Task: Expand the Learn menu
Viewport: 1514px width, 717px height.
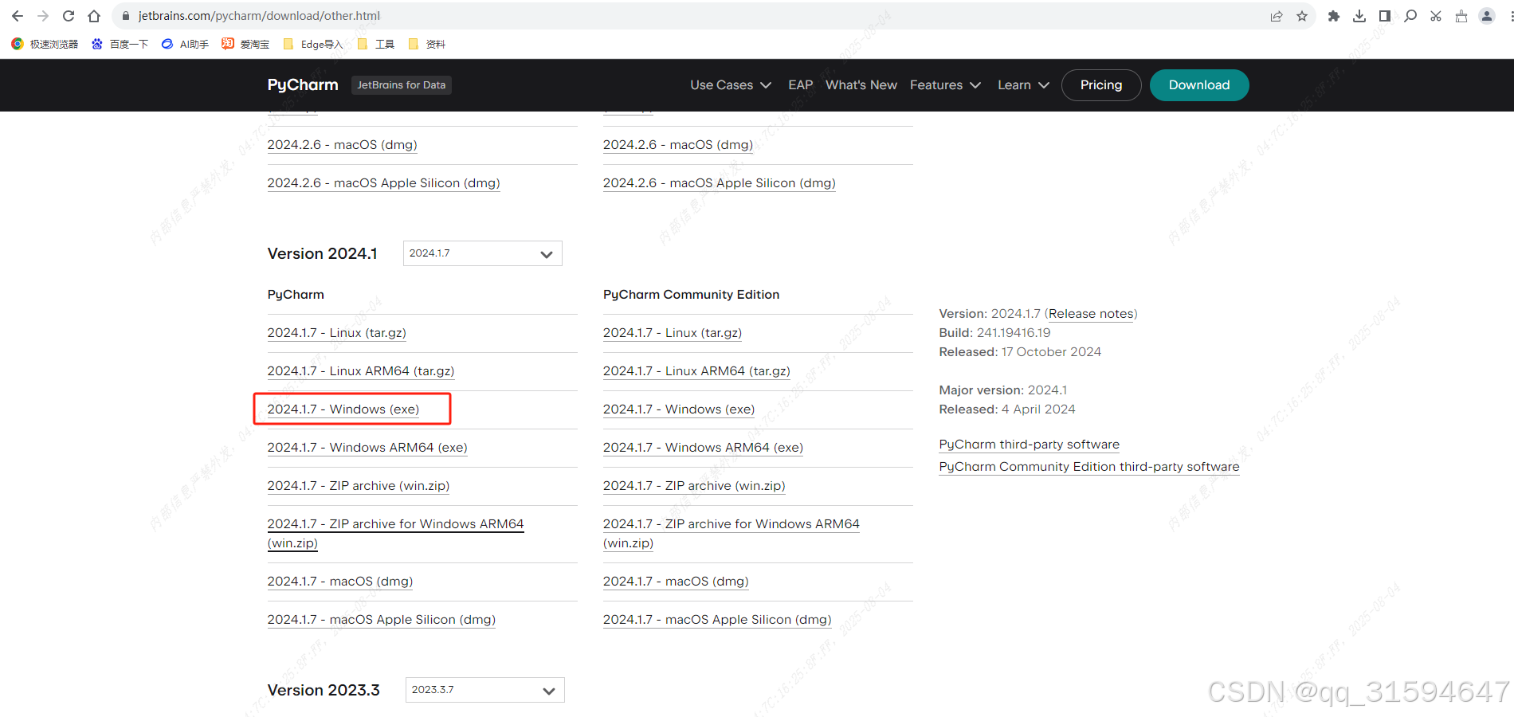Action: pyautogui.click(x=1023, y=85)
